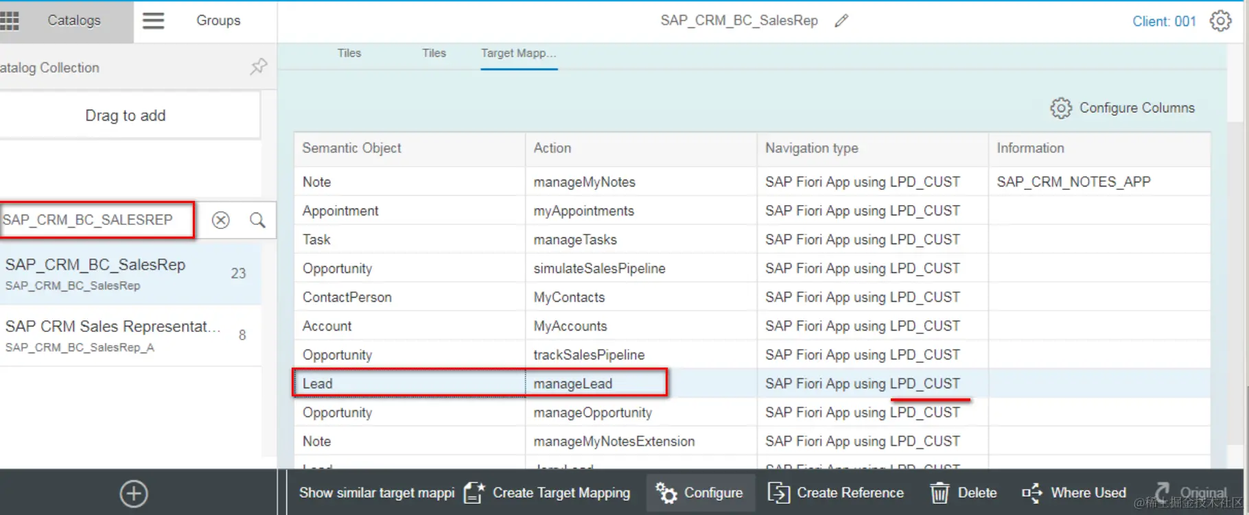The height and width of the screenshot is (515, 1249).
Task: Revert to Original in footer
Action: click(x=1191, y=492)
